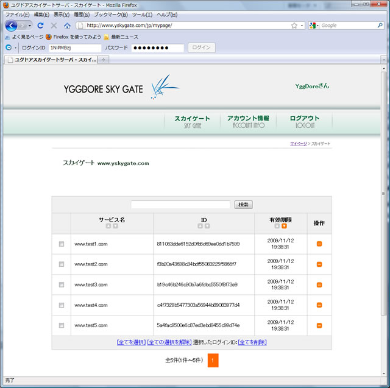Click the bookmark star in the address bar
Viewport: 390px width, 388px height.
click(294, 26)
